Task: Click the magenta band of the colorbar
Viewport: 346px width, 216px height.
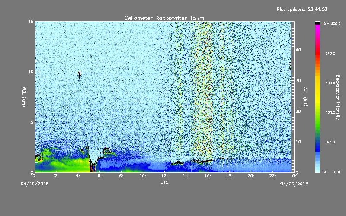Action: 317,28
